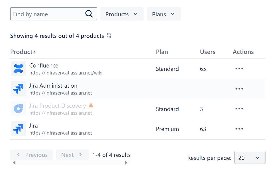The height and width of the screenshot is (182, 272).
Task: Open actions menu for Confluence
Action: [239, 69]
